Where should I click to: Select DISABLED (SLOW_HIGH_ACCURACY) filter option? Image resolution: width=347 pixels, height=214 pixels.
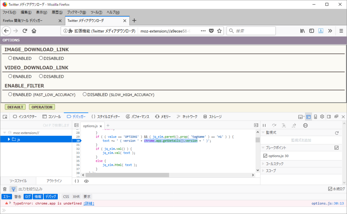[x=84, y=94]
